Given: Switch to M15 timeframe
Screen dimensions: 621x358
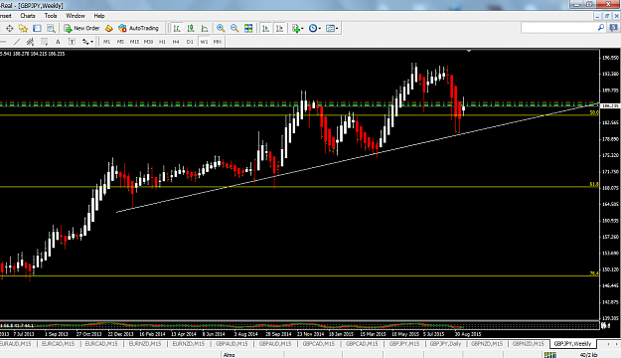Looking at the screenshot, I should [x=134, y=42].
